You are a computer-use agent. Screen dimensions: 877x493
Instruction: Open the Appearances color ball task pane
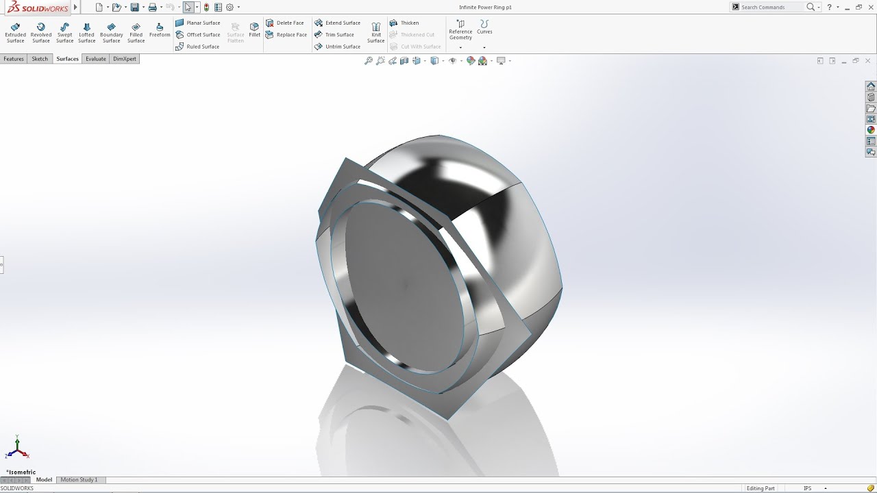click(871, 130)
